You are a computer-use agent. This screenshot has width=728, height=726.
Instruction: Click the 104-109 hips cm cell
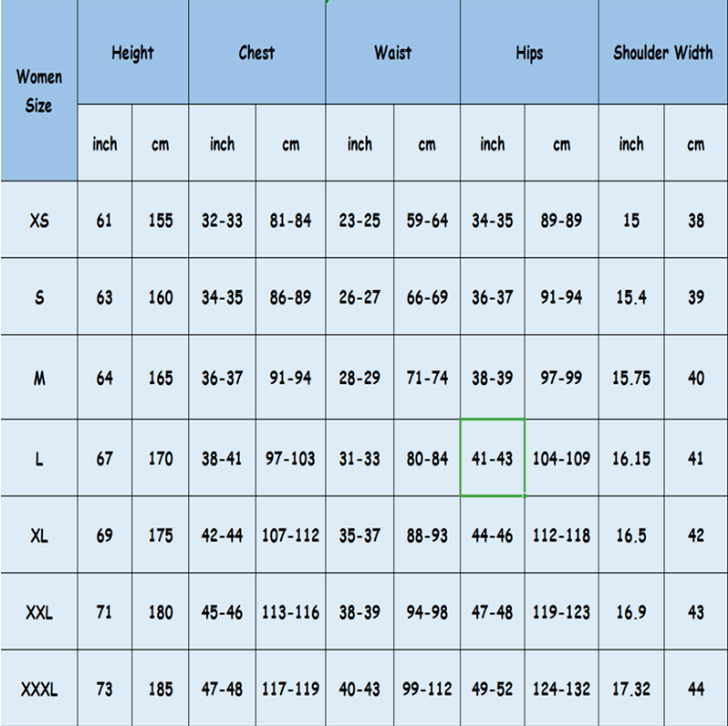[561, 458]
